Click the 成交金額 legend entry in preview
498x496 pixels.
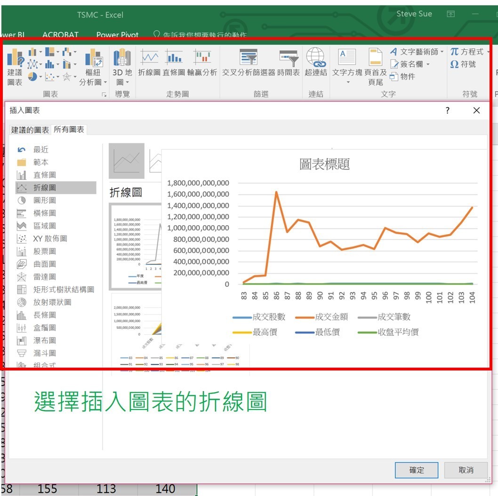(x=322, y=317)
